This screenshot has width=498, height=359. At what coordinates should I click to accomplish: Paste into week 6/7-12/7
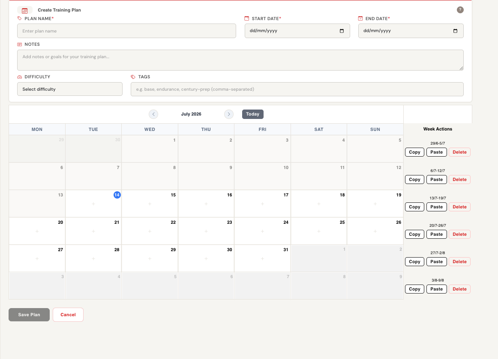pos(436,180)
